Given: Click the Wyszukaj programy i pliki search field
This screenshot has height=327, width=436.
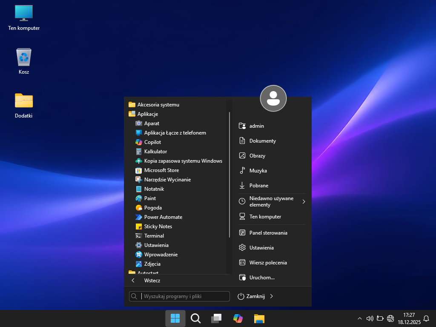Looking at the screenshot, I should click(x=184, y=296).
